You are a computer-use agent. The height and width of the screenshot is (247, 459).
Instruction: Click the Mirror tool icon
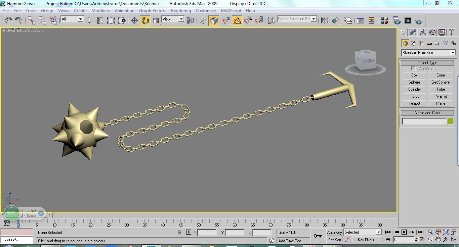point(325,20)
